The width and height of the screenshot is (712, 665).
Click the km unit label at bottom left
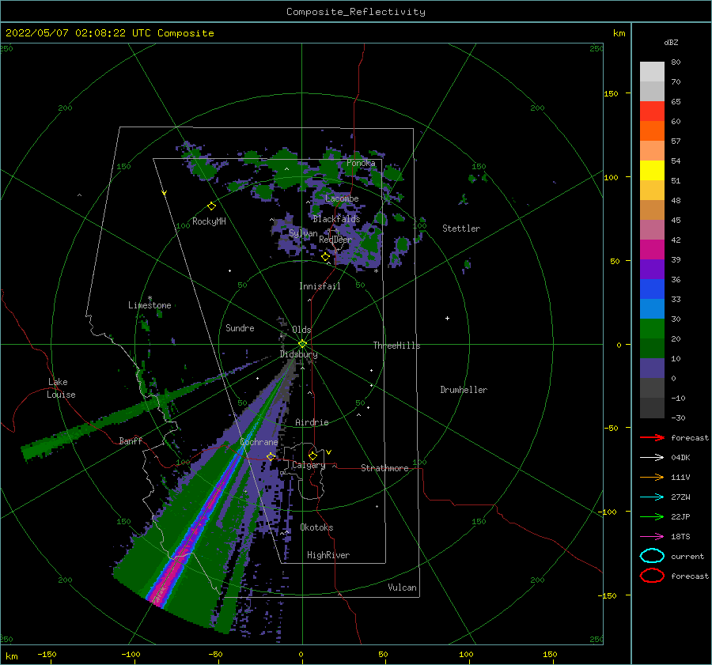(11, 656)
